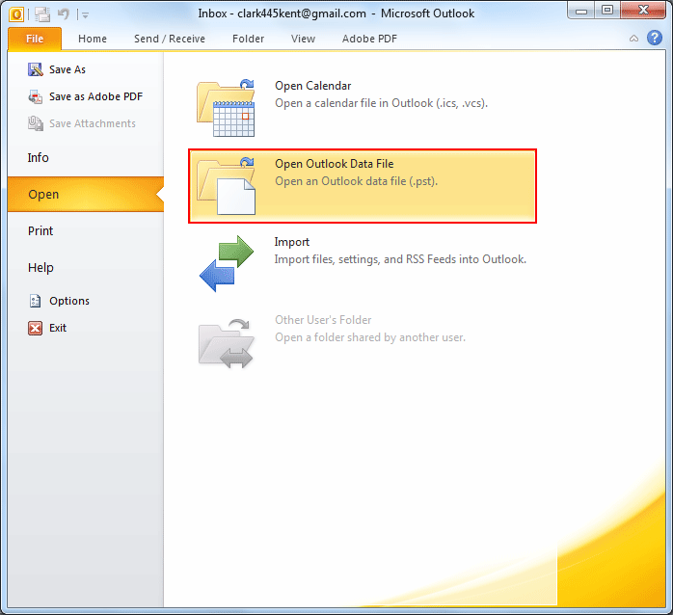Choose Exit to quit Outlook
This screenshot has height=615, width=673.
(x=58, y=328)
